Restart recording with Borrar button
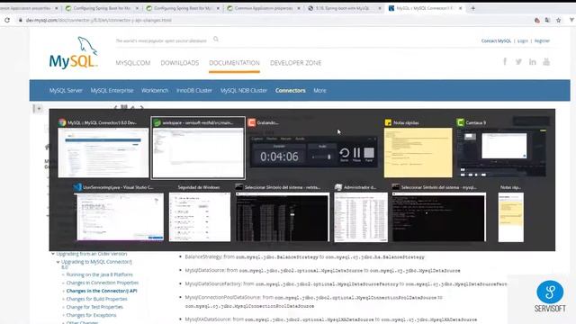 click(x=344, y=154)
